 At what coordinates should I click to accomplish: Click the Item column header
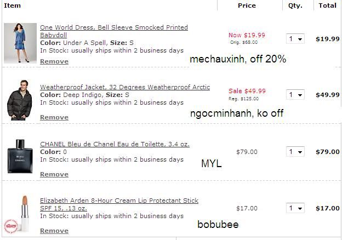(12, 5)
